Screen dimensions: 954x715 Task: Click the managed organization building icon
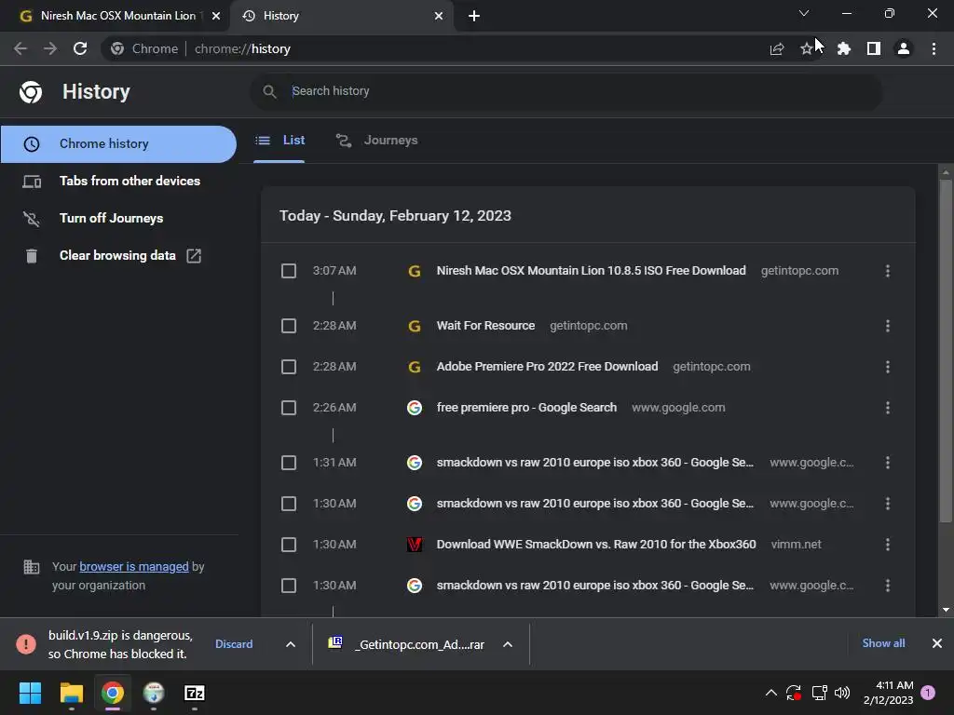[31, 567]
